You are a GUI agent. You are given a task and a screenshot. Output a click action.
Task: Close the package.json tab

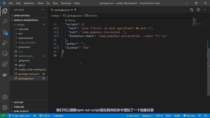75,10
